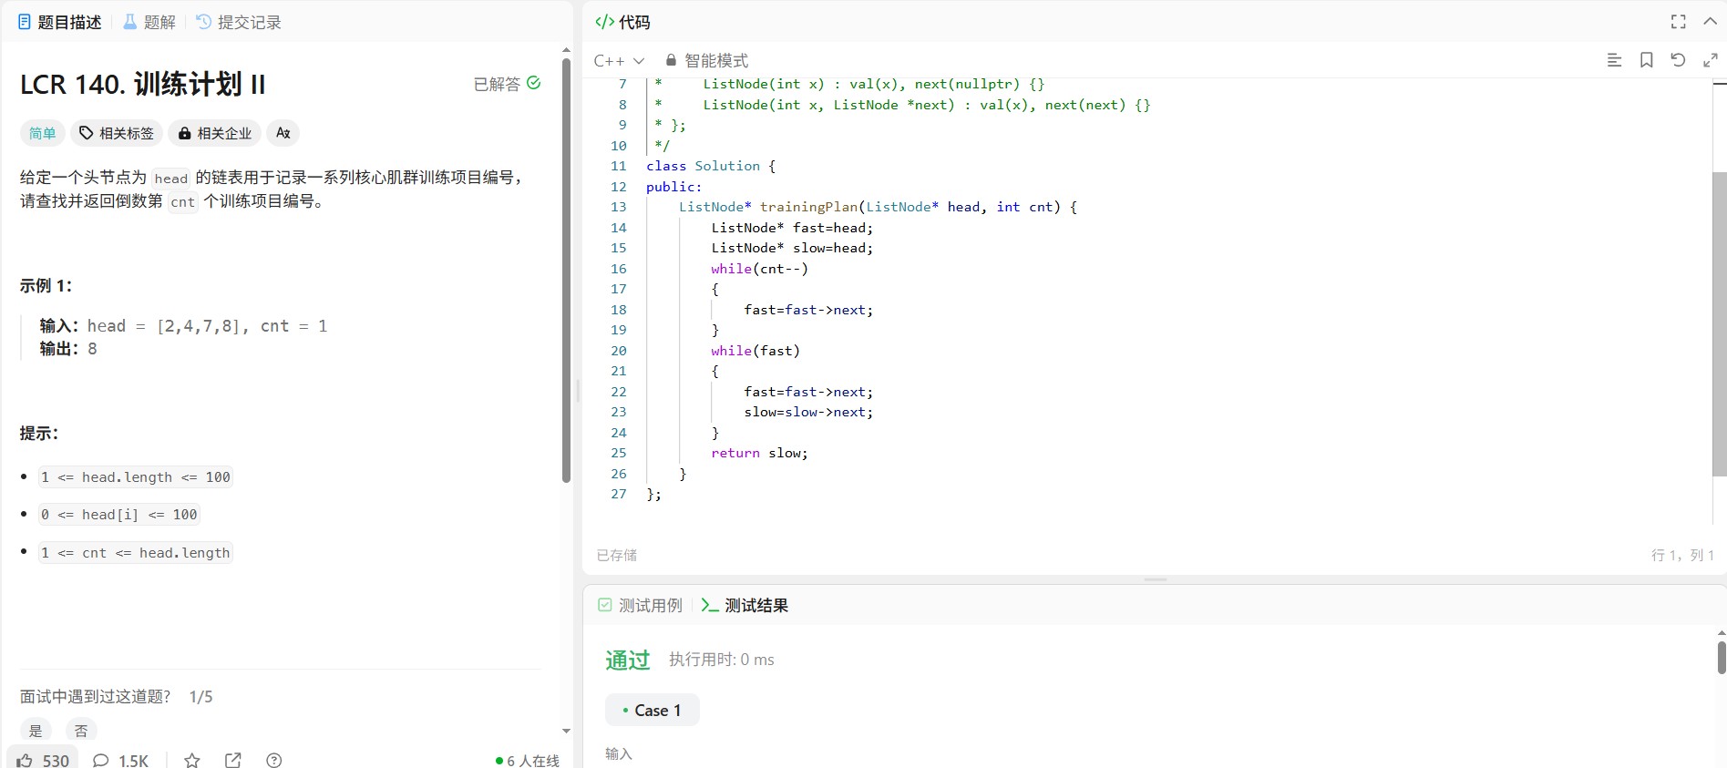1727x768 pixels.
Task: Click constraint 0 <= head[i] <= 100
Action: click(x=119, y=515)
